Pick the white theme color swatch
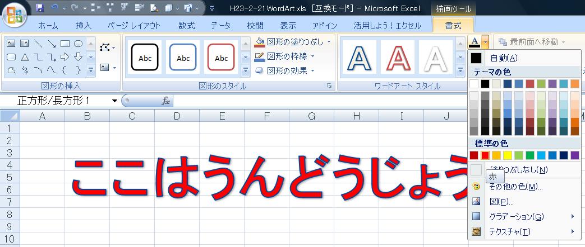585x247 pixels. coord(474,84)
